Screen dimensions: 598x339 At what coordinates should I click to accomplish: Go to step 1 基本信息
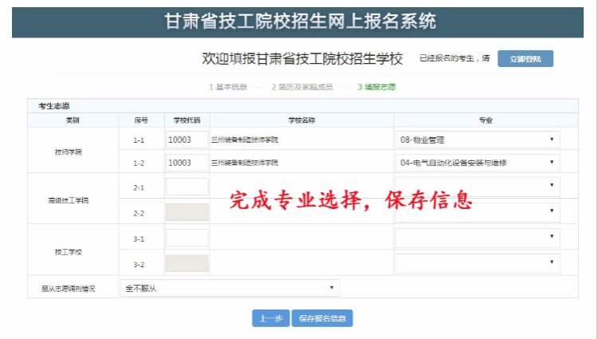pyautogui.click(x=227, y=86)
